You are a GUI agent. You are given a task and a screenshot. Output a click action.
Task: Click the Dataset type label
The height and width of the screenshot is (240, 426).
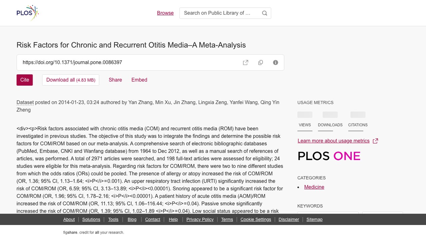tap(25, 102)
